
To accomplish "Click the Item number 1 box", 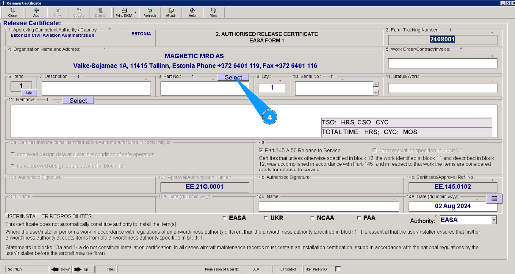I will [x=21, y=86].
